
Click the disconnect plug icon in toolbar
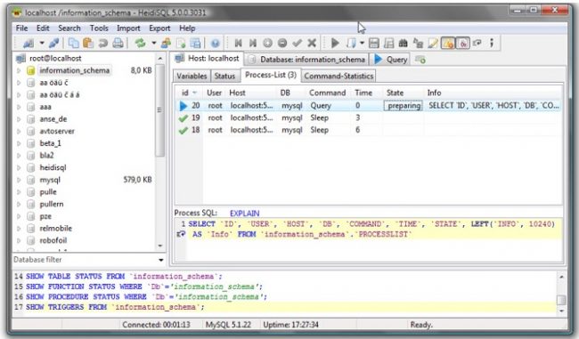pyautogui.click(x=54, y=44)
